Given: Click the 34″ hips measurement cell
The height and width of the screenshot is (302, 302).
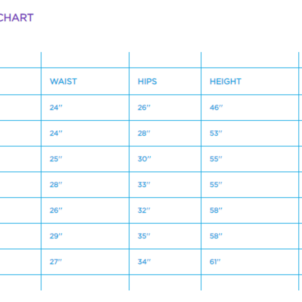Looking at the screenshot, I should [144, 261].
